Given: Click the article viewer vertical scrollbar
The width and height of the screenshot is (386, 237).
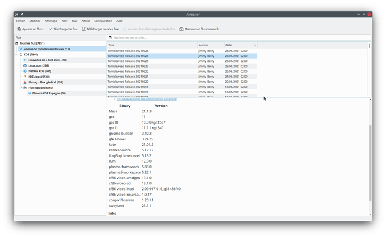Looking at the screenshot, I should pos(370,163).
